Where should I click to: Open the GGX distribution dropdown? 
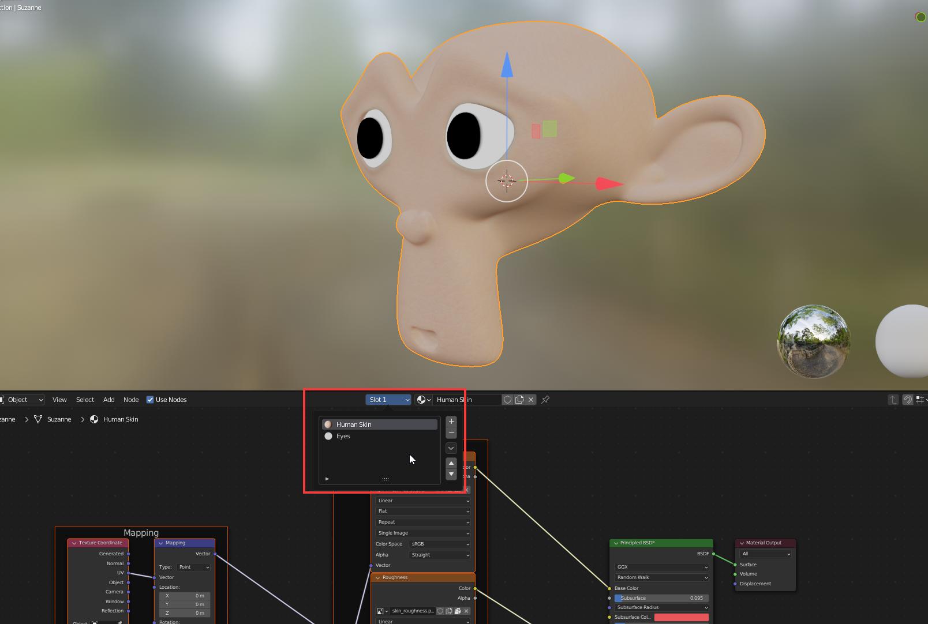click(661, 567)
